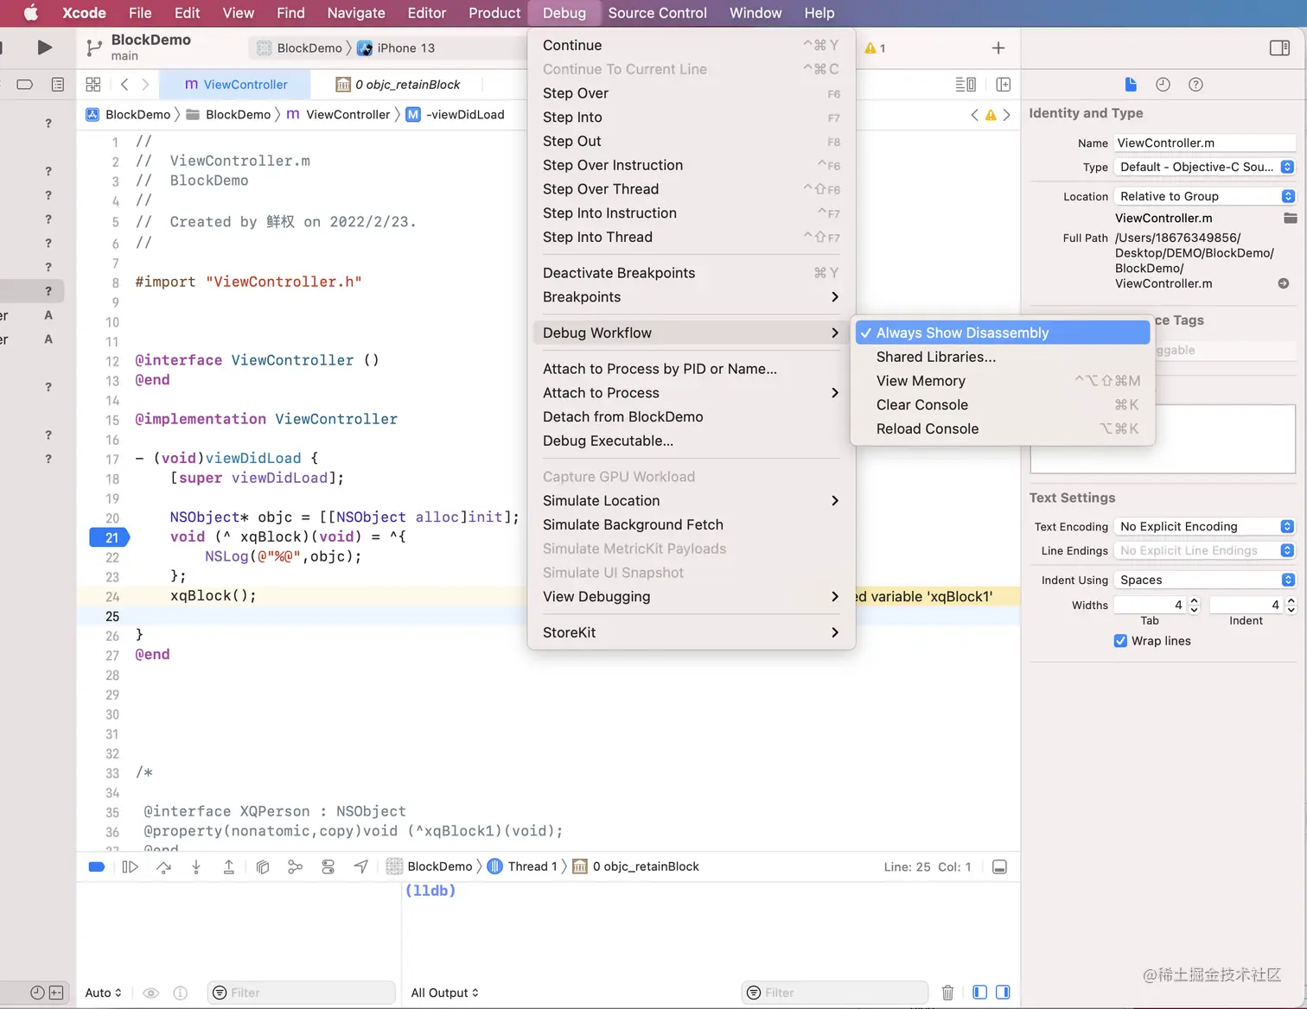Continue program execution in debug bar
The width and height of the screenshot is (1307, 1009).
coord(131,866)
